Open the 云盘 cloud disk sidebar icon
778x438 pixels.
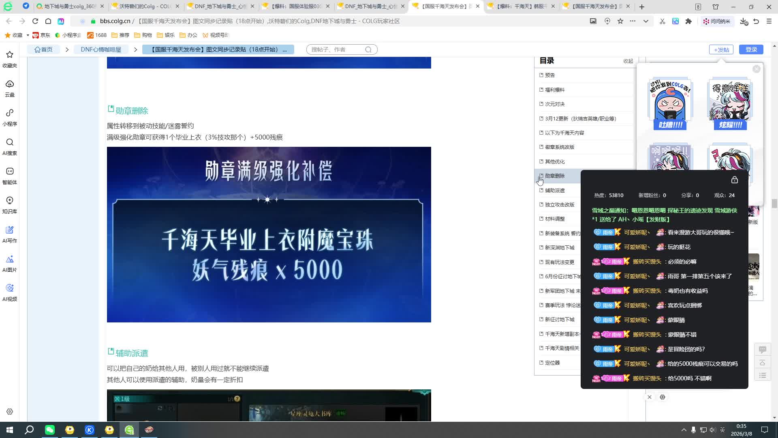10,87
